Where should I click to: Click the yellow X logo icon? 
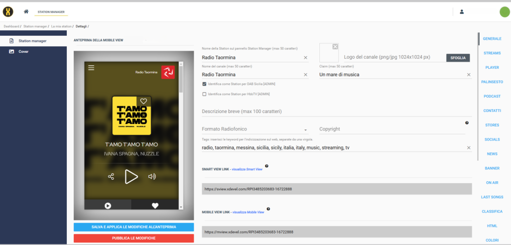click(8, 12)
